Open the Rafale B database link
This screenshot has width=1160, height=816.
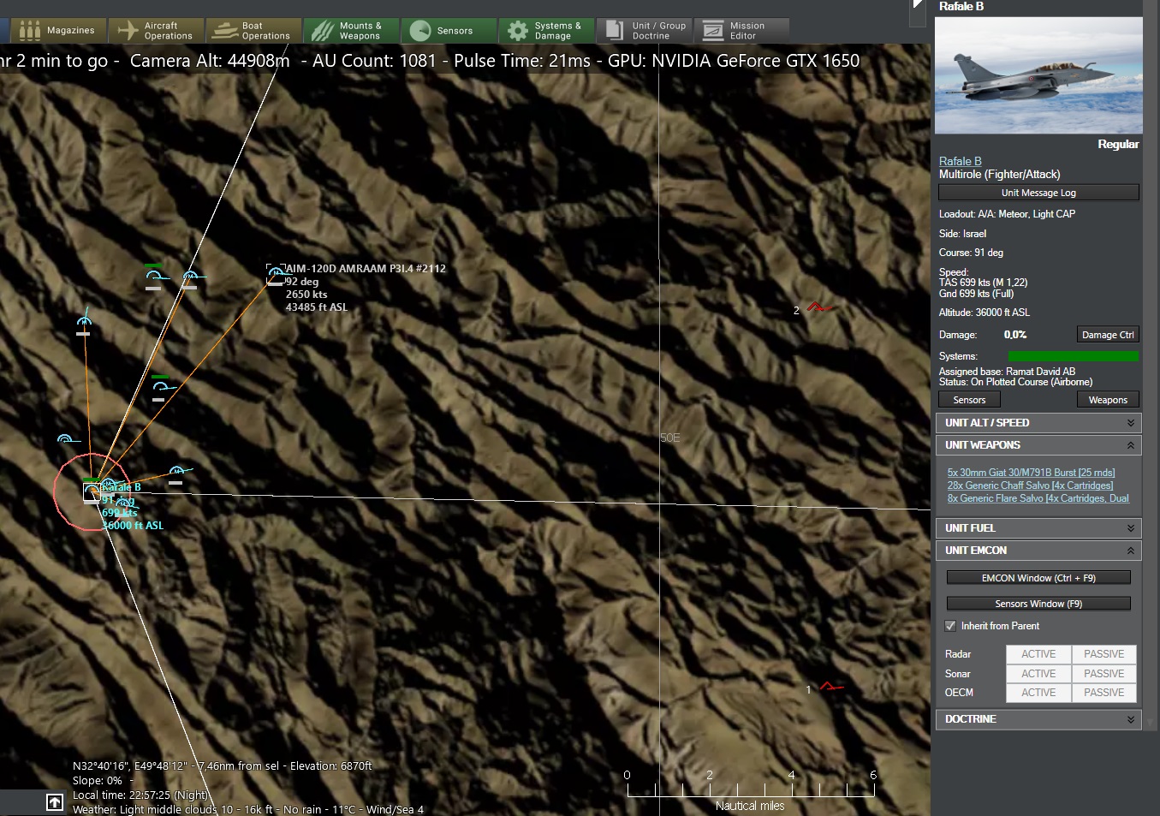(960, 161)
